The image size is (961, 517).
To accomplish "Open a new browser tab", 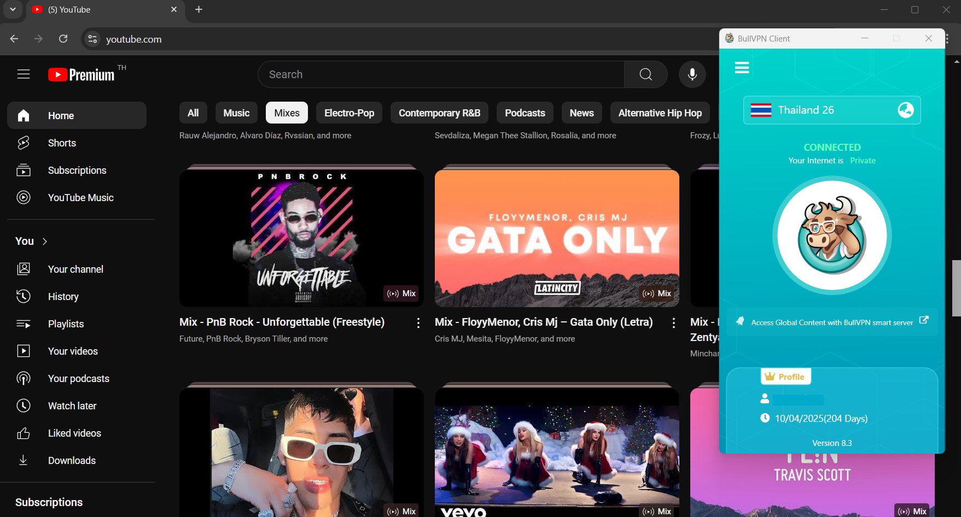I will tap(199, 10).
